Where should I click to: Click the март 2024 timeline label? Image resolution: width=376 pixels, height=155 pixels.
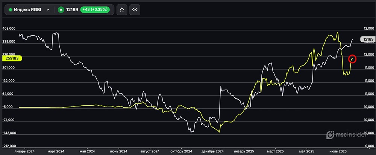[x=56, y=151]
